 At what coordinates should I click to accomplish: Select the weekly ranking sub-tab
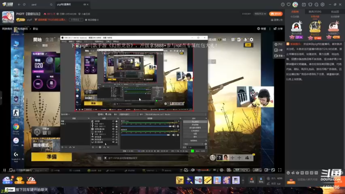coord(315,17)
